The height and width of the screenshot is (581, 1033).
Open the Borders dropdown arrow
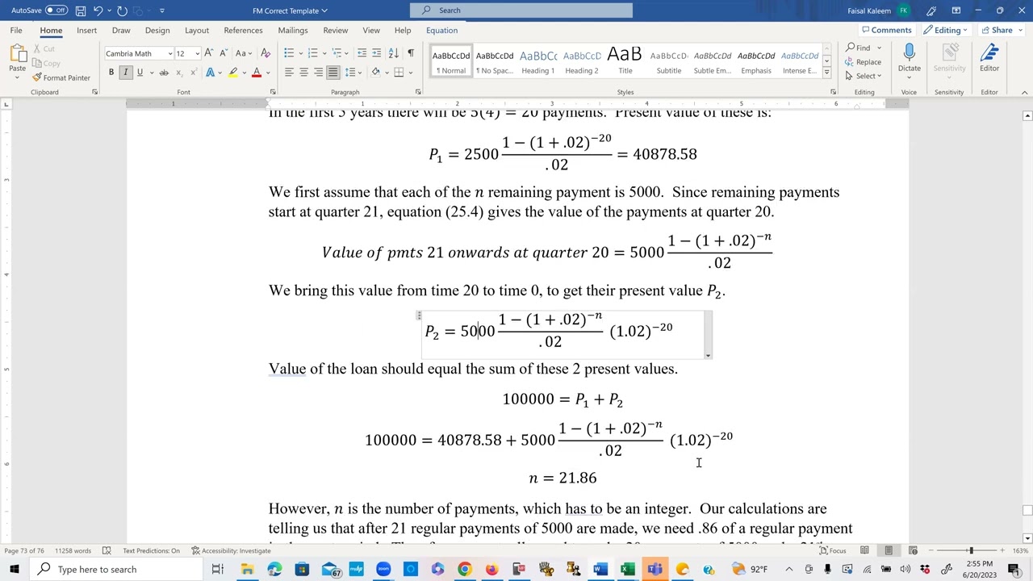click(x=409, y=73)
